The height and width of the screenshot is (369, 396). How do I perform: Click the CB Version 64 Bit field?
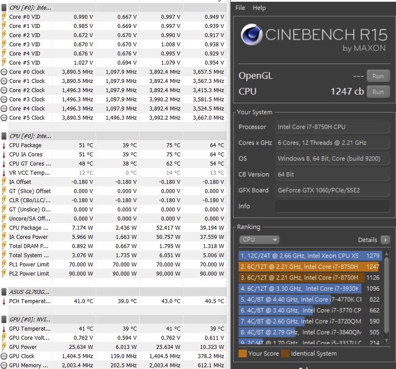pos(332,174)
